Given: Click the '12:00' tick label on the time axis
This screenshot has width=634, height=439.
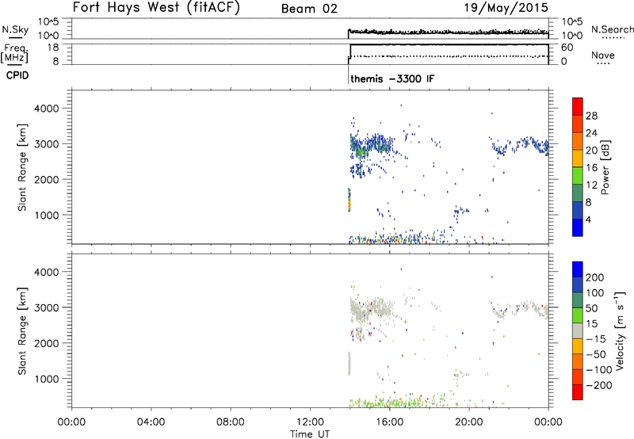Looking at the screenshot, I should pos(310,422).
